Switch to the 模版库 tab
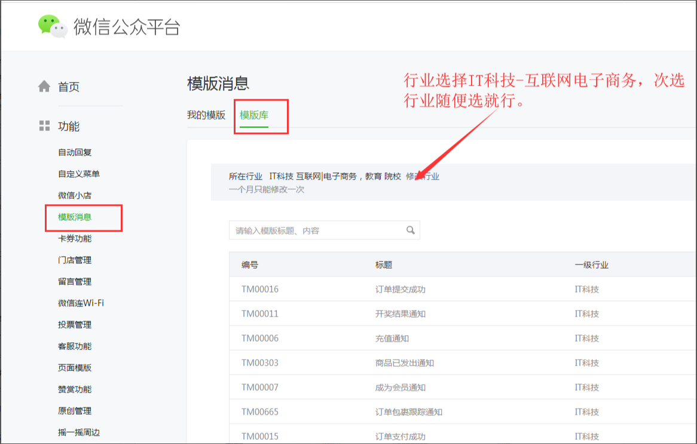The image size is (697, 444). 254,115
